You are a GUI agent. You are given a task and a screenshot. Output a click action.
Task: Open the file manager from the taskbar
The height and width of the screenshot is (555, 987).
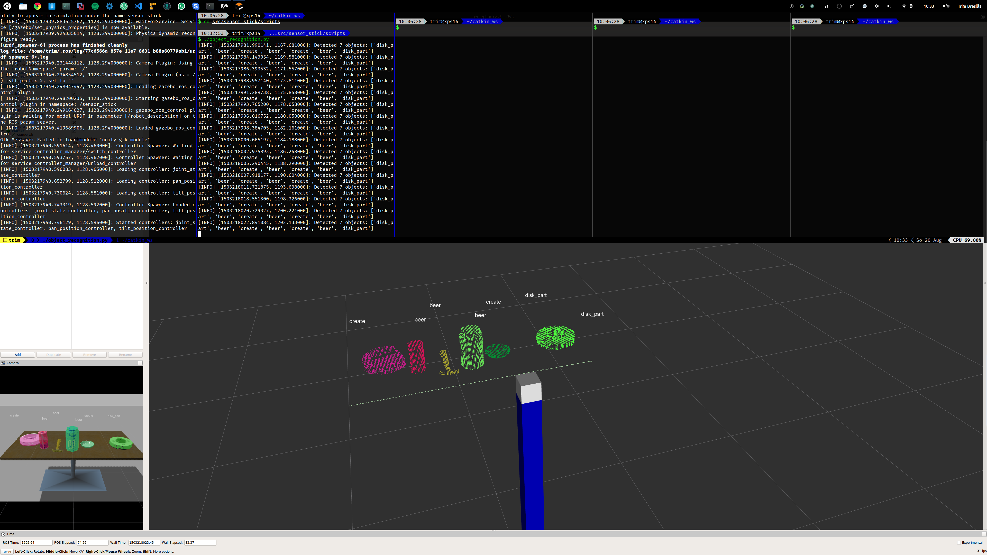pyautogui.click(x=23, y=6)
